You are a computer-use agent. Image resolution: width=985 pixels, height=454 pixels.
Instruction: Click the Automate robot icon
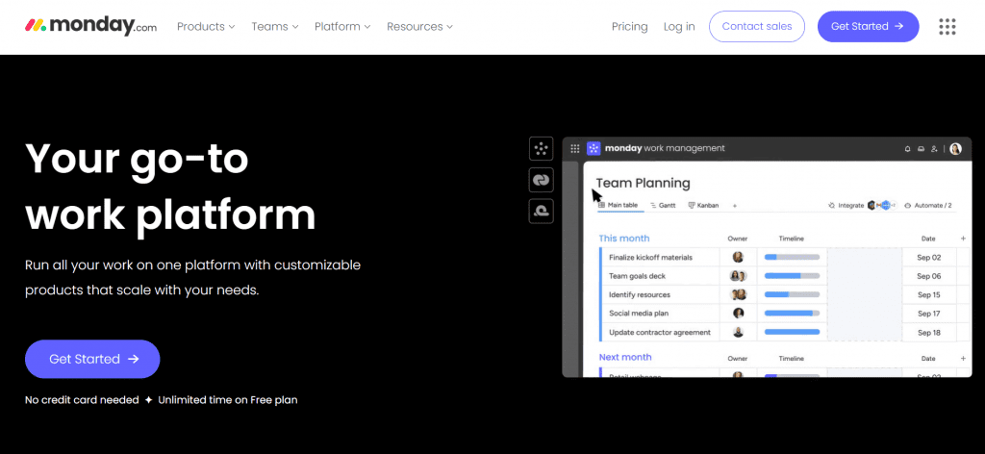(908, 205)
